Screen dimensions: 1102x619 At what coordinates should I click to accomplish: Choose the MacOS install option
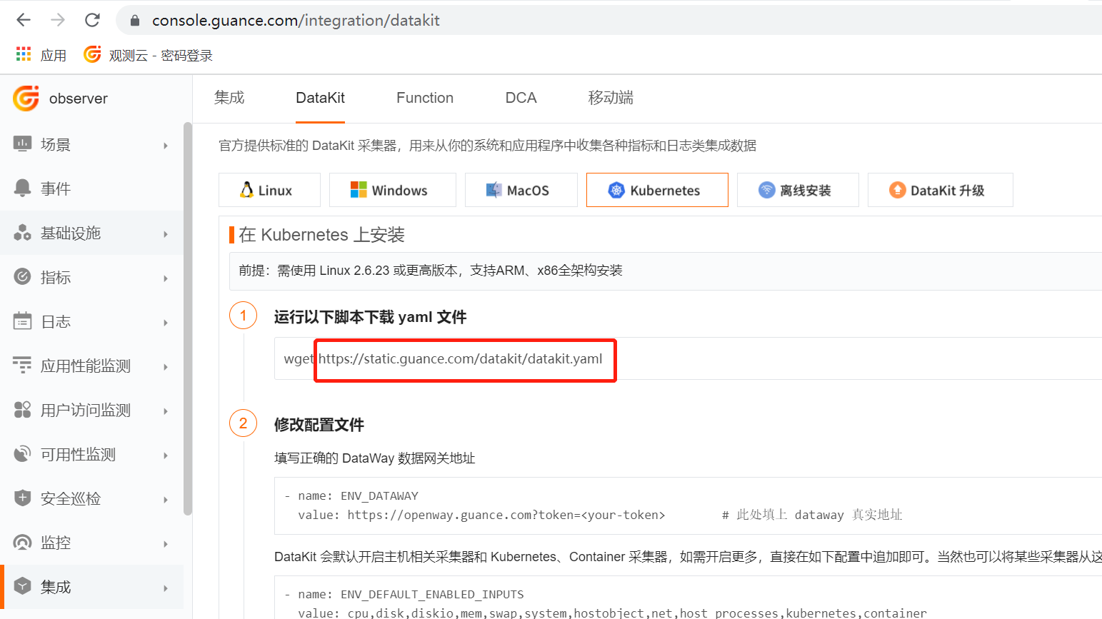[x=521, y=190]
